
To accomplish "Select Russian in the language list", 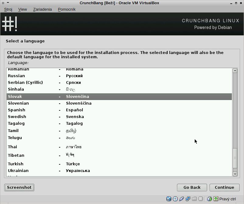I will click(x=119, y=76).
